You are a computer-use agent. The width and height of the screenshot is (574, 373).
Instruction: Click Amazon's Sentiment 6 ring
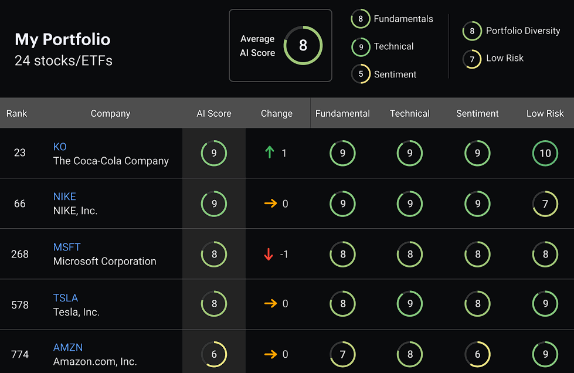coord(477,354)
